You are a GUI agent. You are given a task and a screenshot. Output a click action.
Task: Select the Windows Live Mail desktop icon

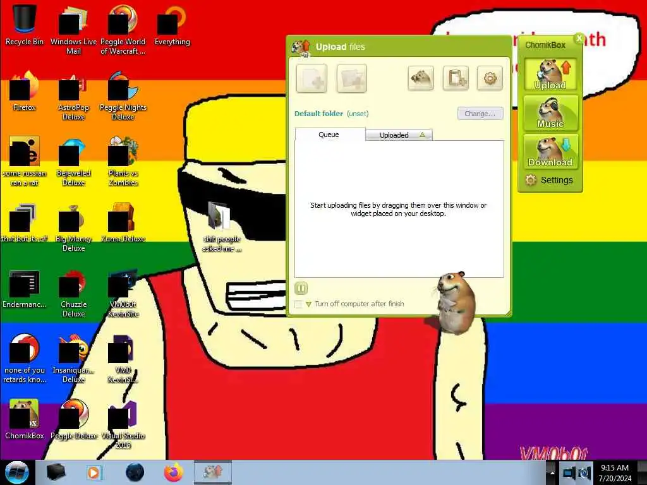pyautogui.click(x=73, y=30)
